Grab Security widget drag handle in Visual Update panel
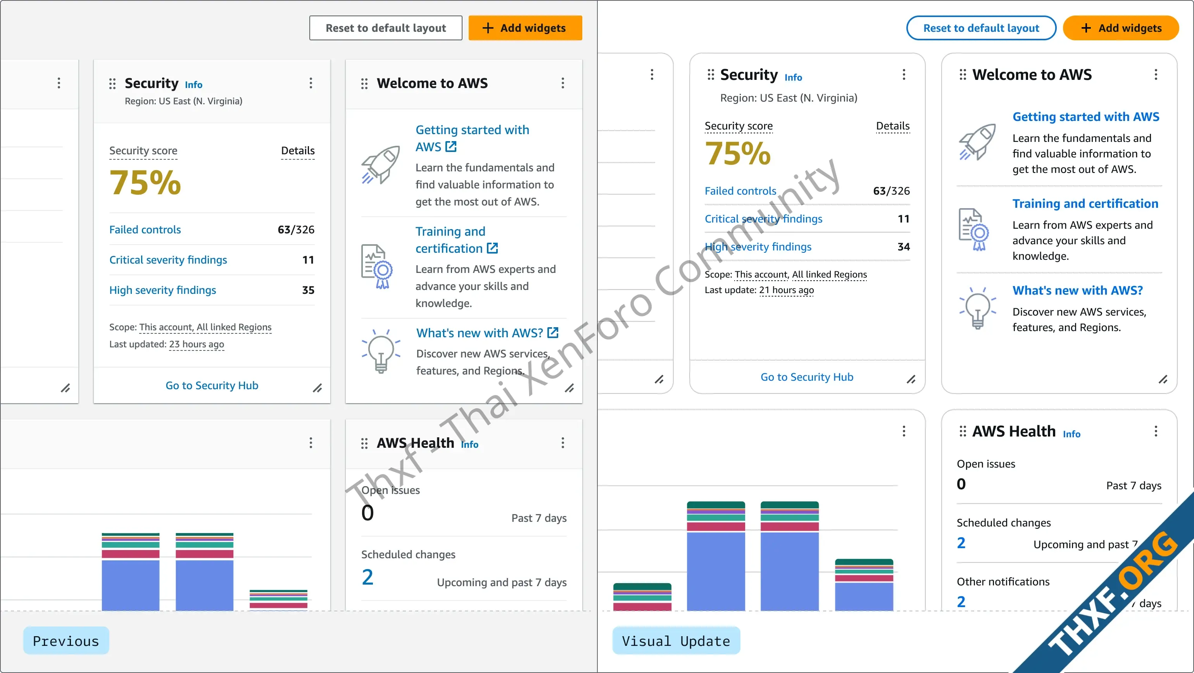This screenshot has height=673, width=1194. click(711, 74)
